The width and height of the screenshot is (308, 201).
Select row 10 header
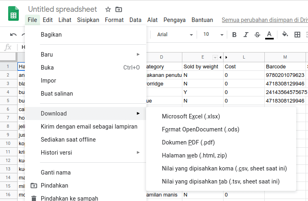[8, 143]
